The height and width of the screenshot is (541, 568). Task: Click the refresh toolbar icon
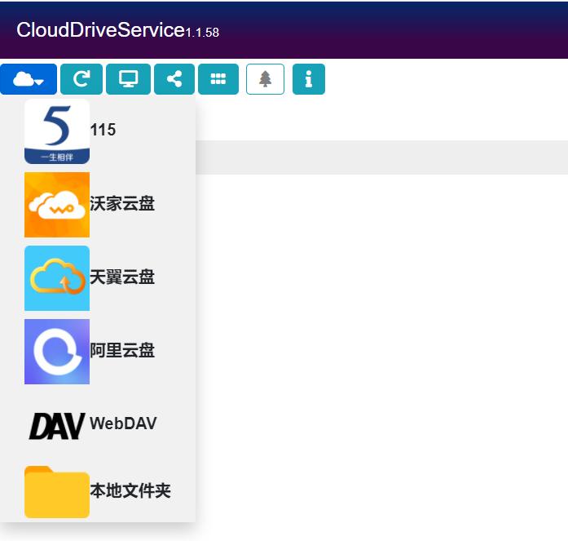[x=81, y=79]
